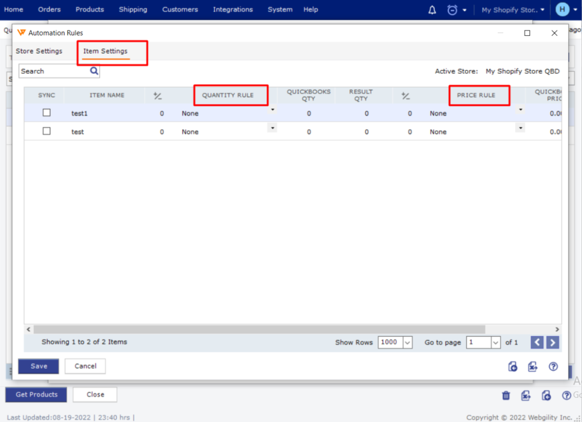The height and width of the screenshot is (422, 582).
Task: Enable sync checkbox for test item
Action: click(47, 131)
